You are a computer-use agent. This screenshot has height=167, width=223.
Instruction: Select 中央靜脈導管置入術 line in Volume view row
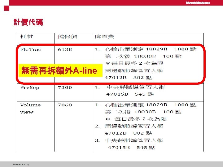pyautogui.click(x=134, y=140)
